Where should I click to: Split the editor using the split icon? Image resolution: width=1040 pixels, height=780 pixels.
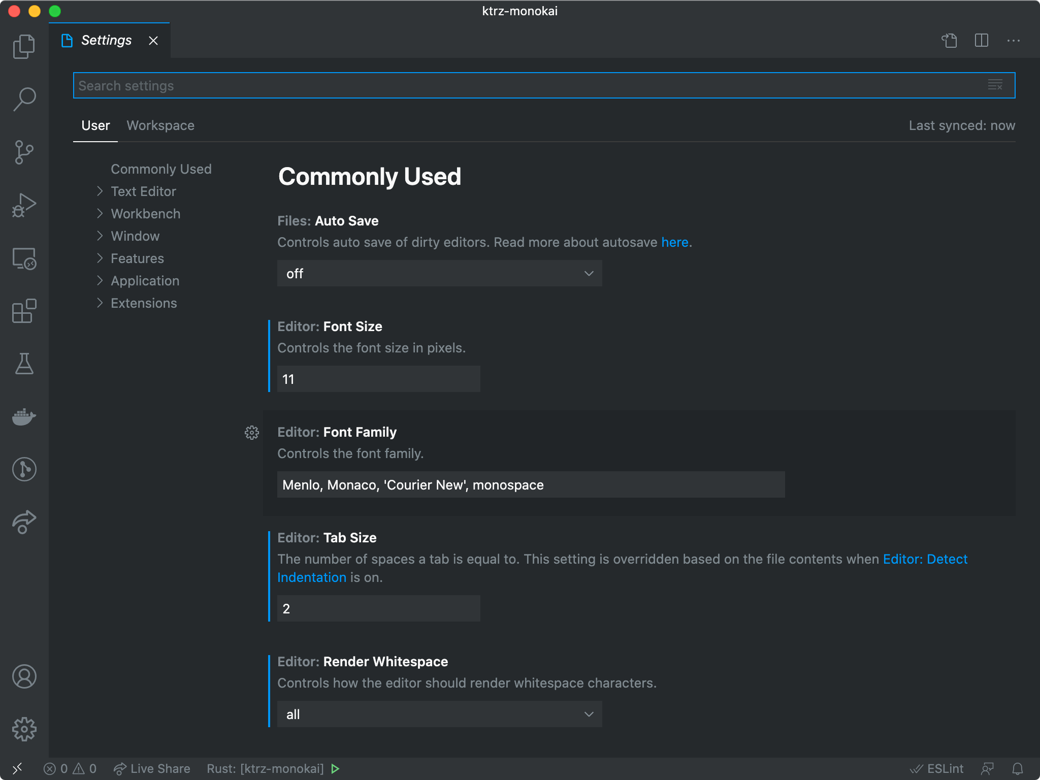click(x=982, y=41)
